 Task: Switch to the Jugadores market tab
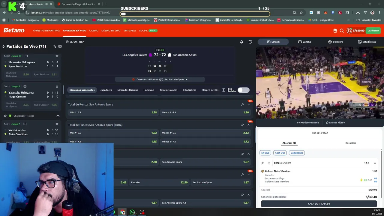106,90
